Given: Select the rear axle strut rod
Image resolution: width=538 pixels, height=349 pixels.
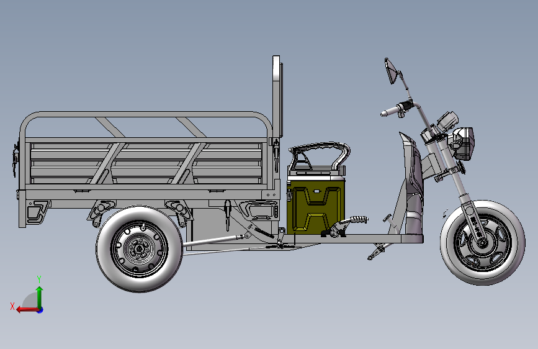Looking at the screenshot, I should coord(213,240).
